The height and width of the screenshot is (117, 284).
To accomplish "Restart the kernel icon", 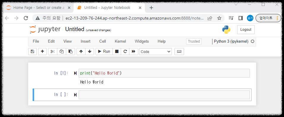I will (125, 52).
